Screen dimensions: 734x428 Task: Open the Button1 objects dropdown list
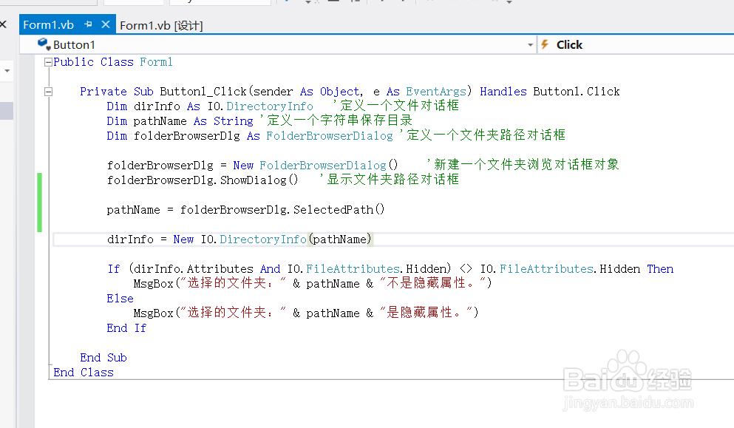[530, 44]
